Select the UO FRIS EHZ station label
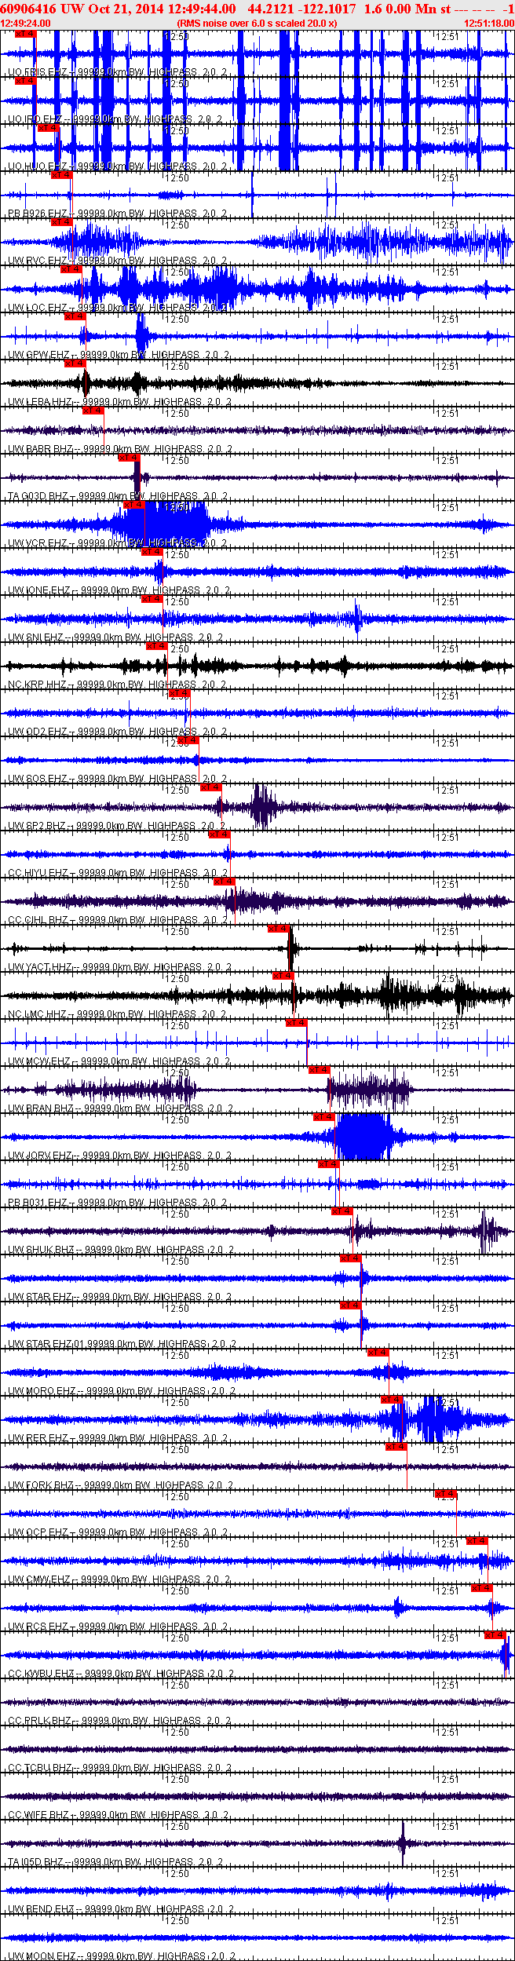Screen dimensions: 515x1961 pyautogui.click(x=118, y=72)
